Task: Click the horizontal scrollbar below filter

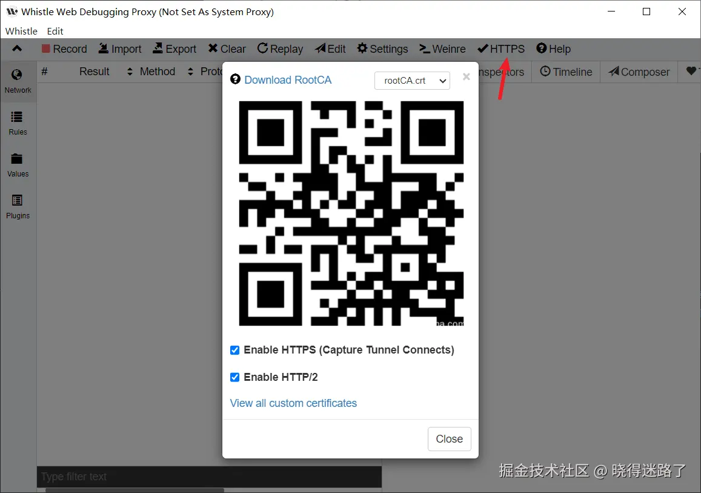Action: [135, 491]
